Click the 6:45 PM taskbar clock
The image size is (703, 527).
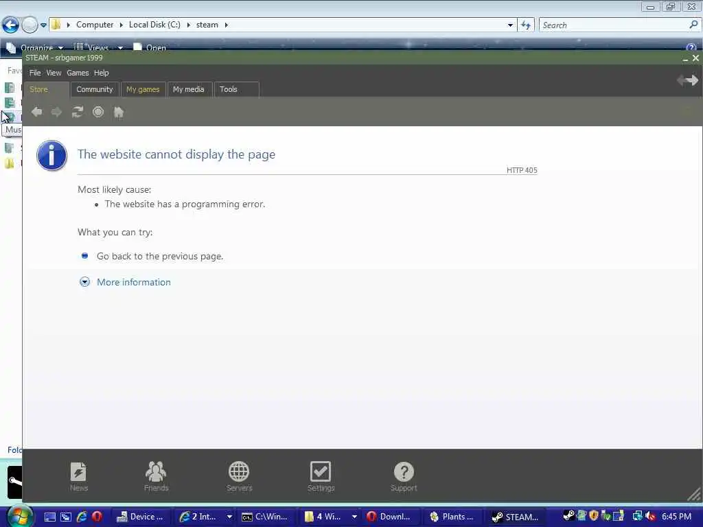[x=676, y=516]
